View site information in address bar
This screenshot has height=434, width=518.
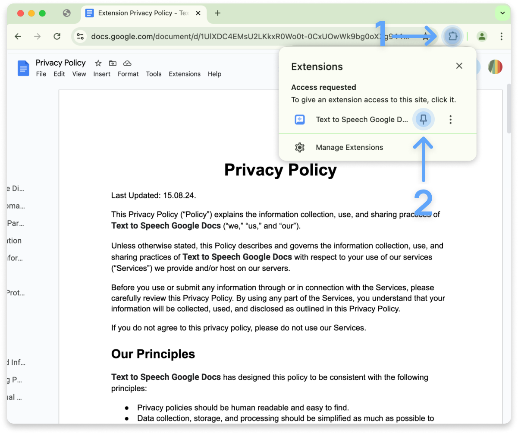point(80,36)
